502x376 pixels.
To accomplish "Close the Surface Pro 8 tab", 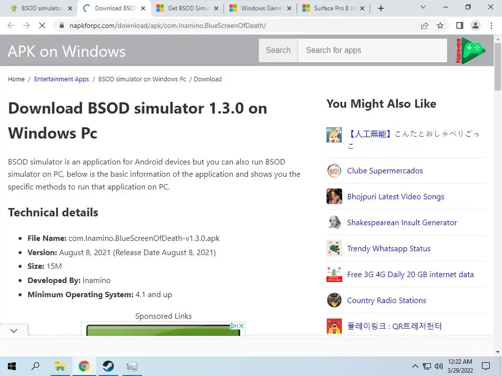I will pyautogui.click(x=362, y=8).
